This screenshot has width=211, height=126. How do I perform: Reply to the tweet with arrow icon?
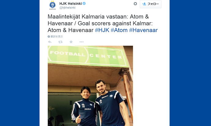tap(50, 42)
